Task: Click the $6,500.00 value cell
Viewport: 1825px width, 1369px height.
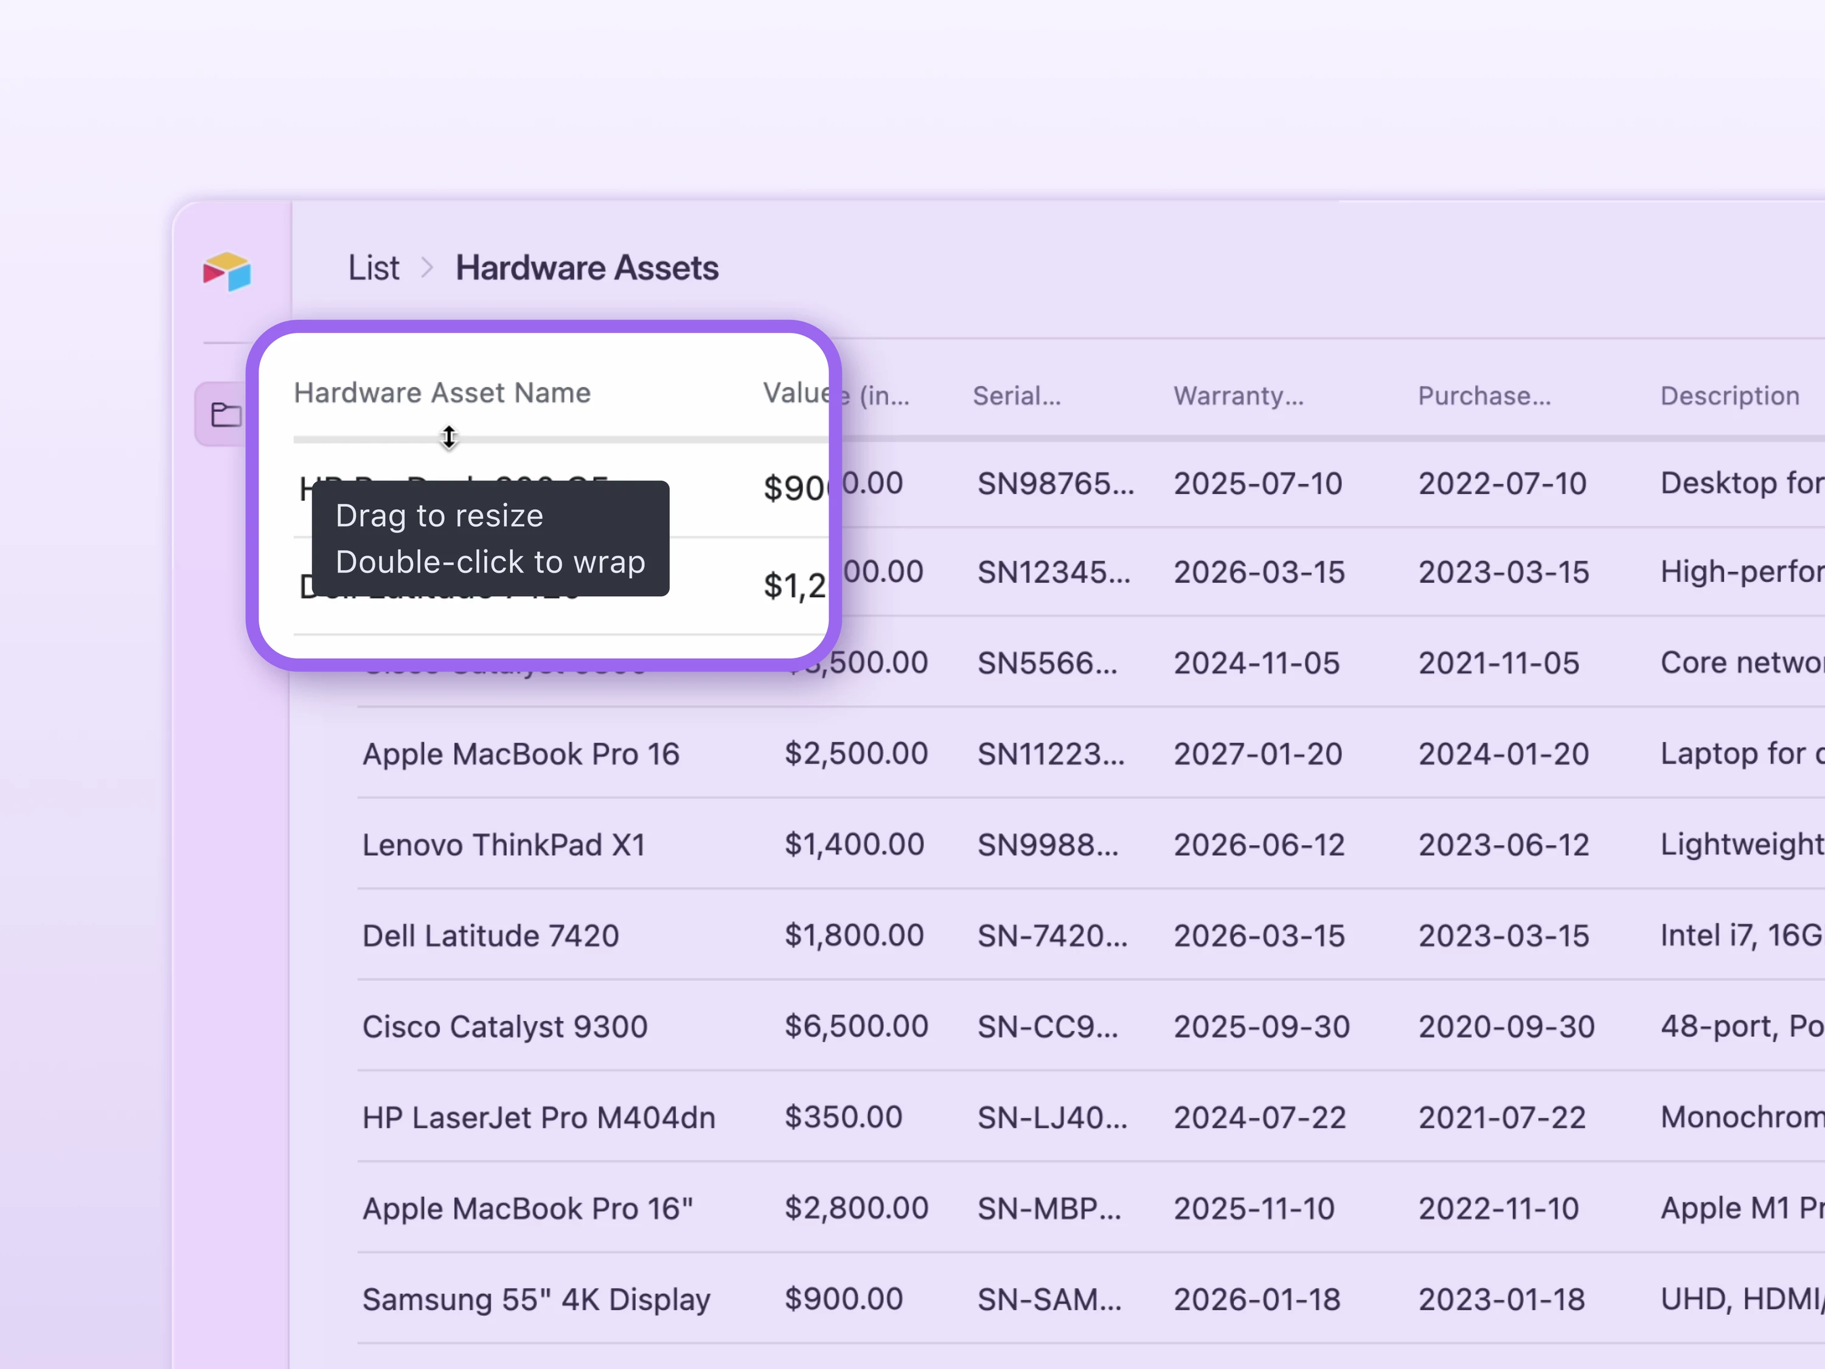Action: point(855,1026)
